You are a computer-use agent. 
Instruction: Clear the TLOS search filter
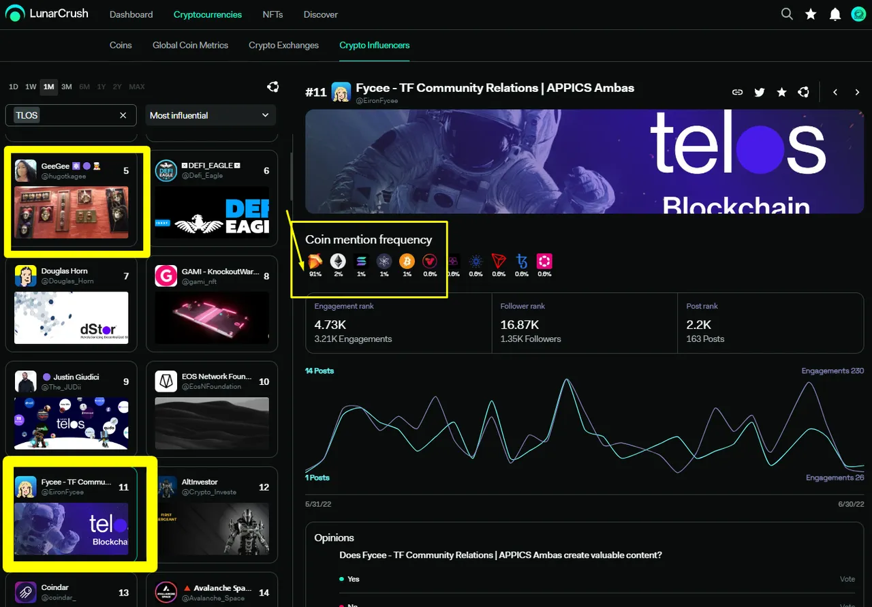123,115
